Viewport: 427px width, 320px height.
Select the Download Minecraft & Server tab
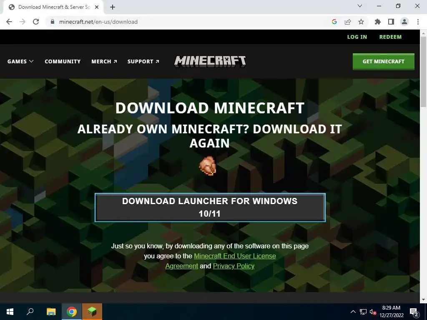pos(53,7)
